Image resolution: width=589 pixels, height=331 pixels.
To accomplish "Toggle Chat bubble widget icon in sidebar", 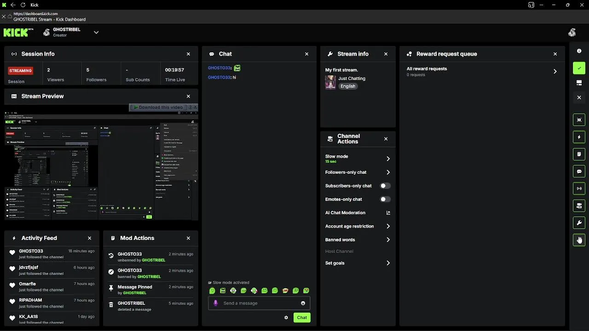I will click(x=579, y=171).
